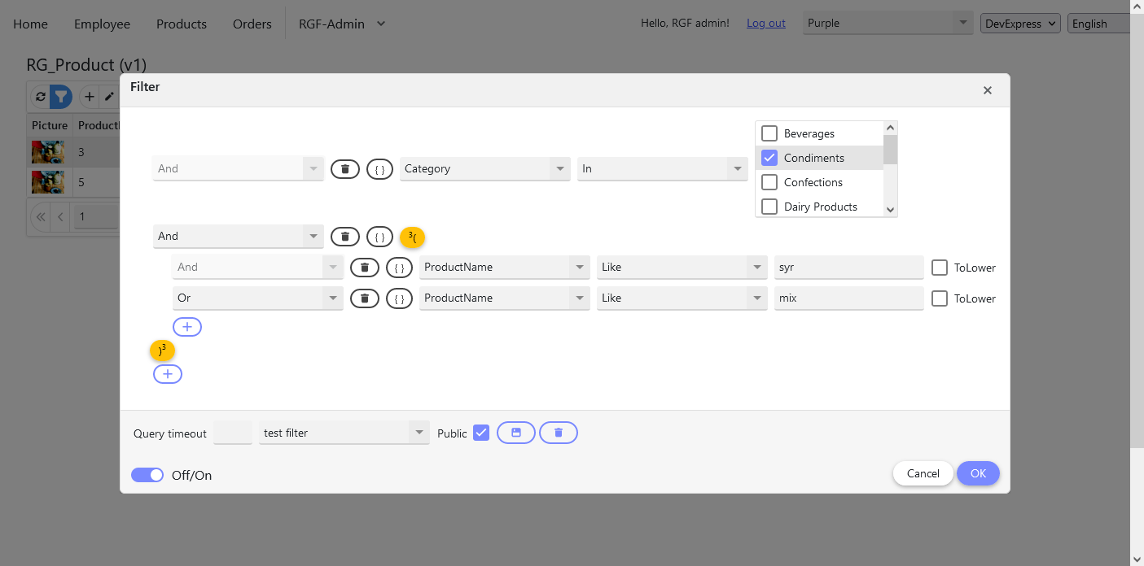The image size is (1144, 566).
Task: Open the Orders menu item
Action: (252, 24)
